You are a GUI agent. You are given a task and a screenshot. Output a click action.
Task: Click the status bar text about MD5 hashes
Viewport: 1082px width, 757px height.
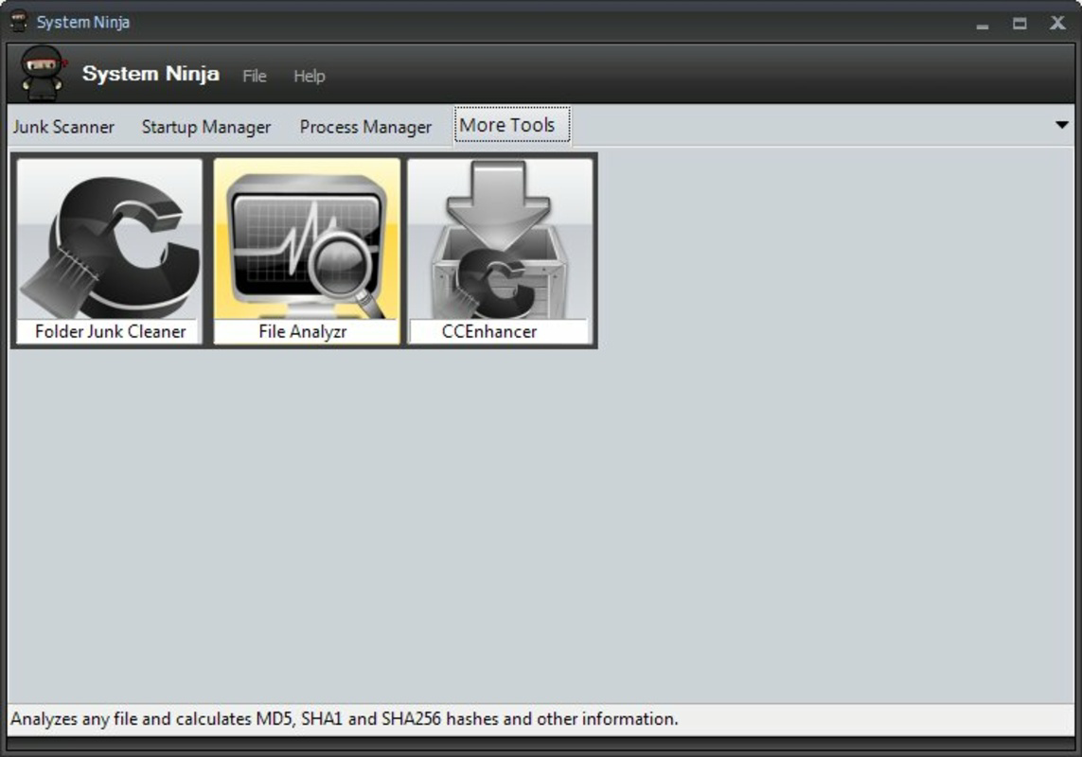click(345, 719)
